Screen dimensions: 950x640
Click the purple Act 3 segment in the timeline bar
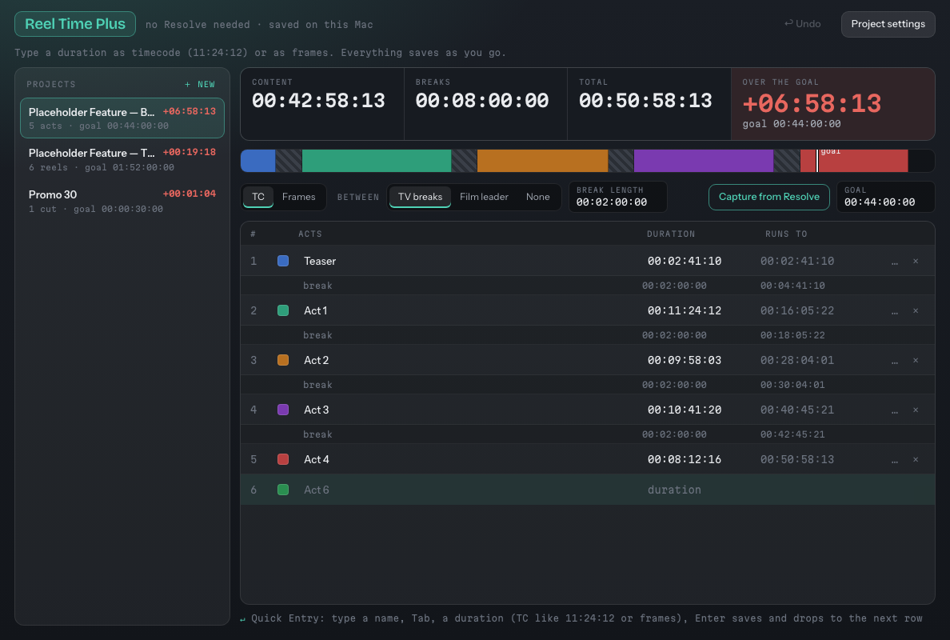coord(704,162)
